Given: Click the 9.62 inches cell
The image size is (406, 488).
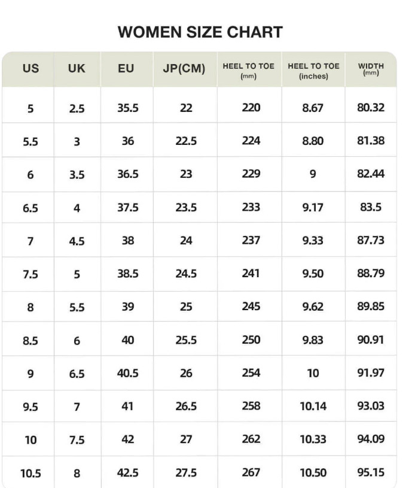Looking at the screenshot, I should pyautogui.click(x=313, y=307).
